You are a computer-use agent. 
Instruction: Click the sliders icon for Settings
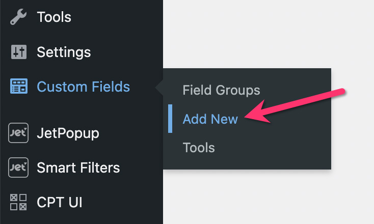tap(19, 52)
